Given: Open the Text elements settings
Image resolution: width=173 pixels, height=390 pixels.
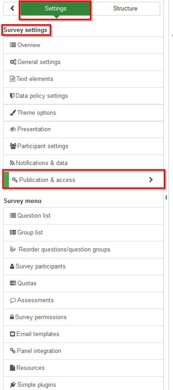Looking at the screenshot, I should (84, 79).
